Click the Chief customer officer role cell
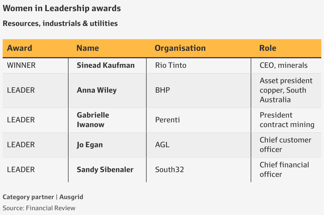Screen dimensions: 324x215 [x=285, y=145]
